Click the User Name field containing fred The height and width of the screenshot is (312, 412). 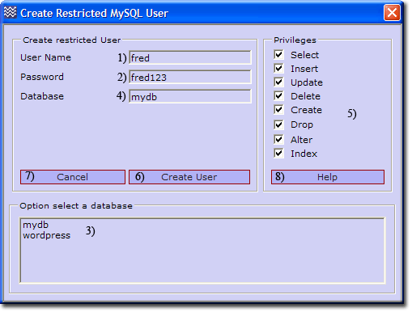190,57
